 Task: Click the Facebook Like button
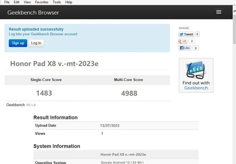coord(185,48)
